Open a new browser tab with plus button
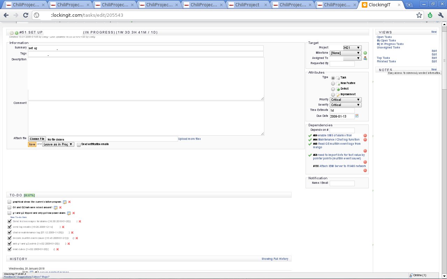Screen dimensions: 447x279 (x=409, y=5)
